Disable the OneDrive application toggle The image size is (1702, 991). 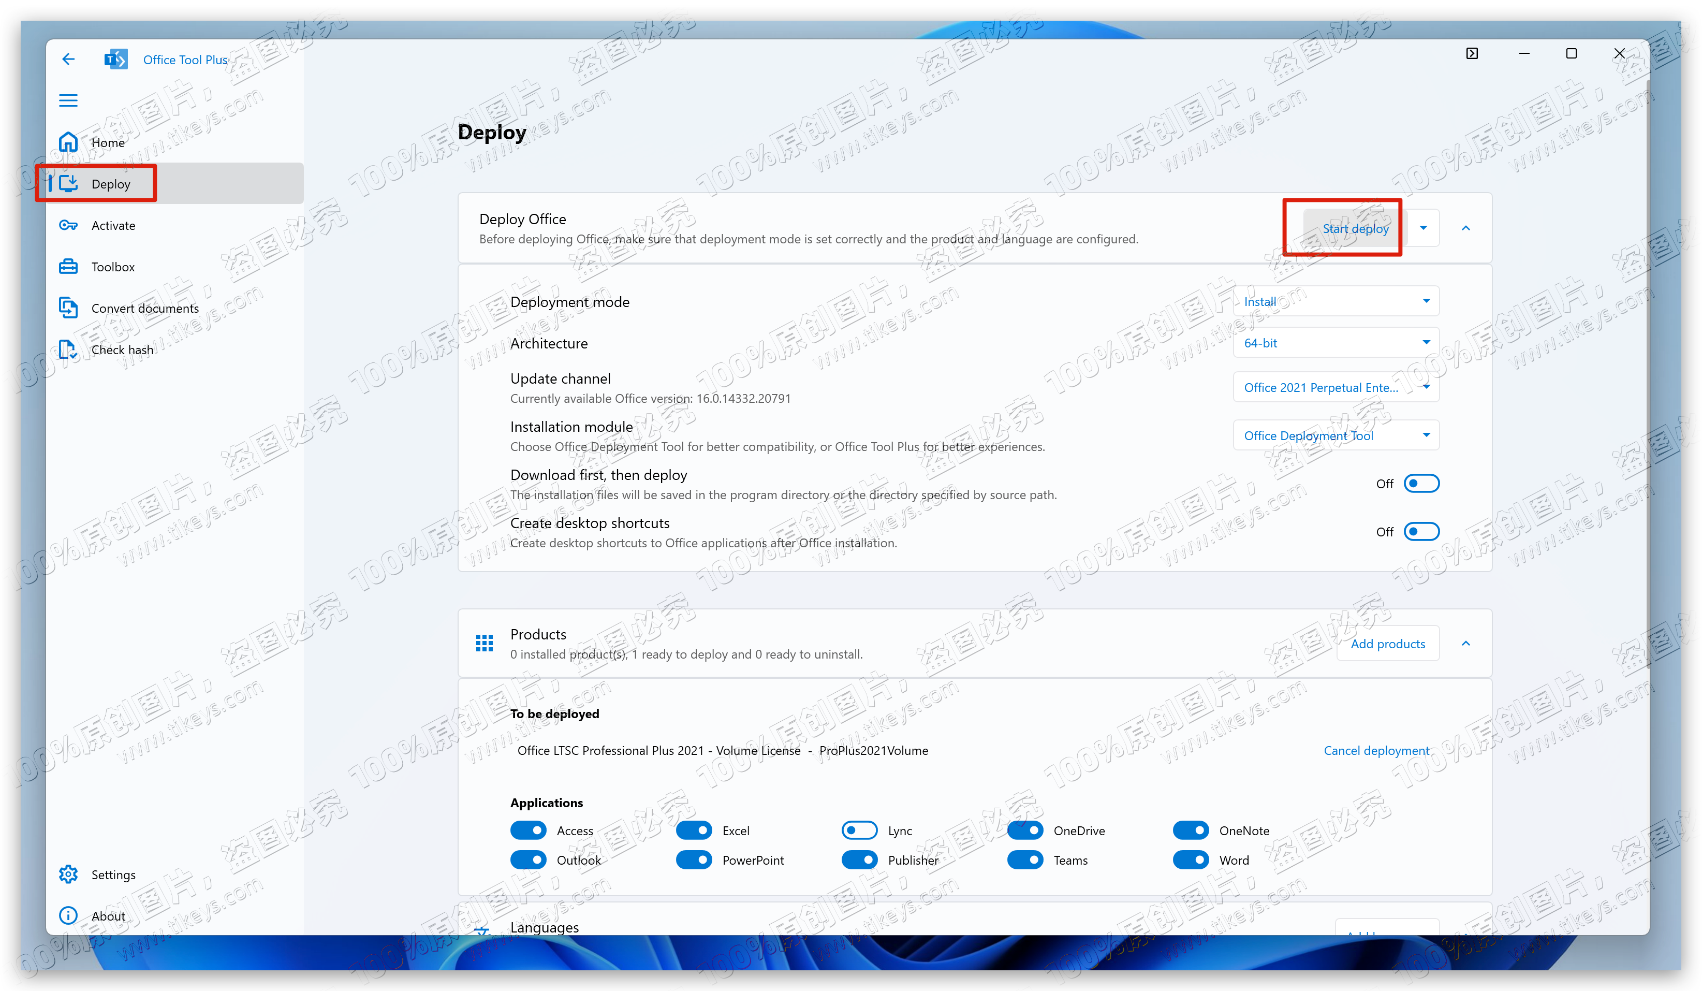1025,830
